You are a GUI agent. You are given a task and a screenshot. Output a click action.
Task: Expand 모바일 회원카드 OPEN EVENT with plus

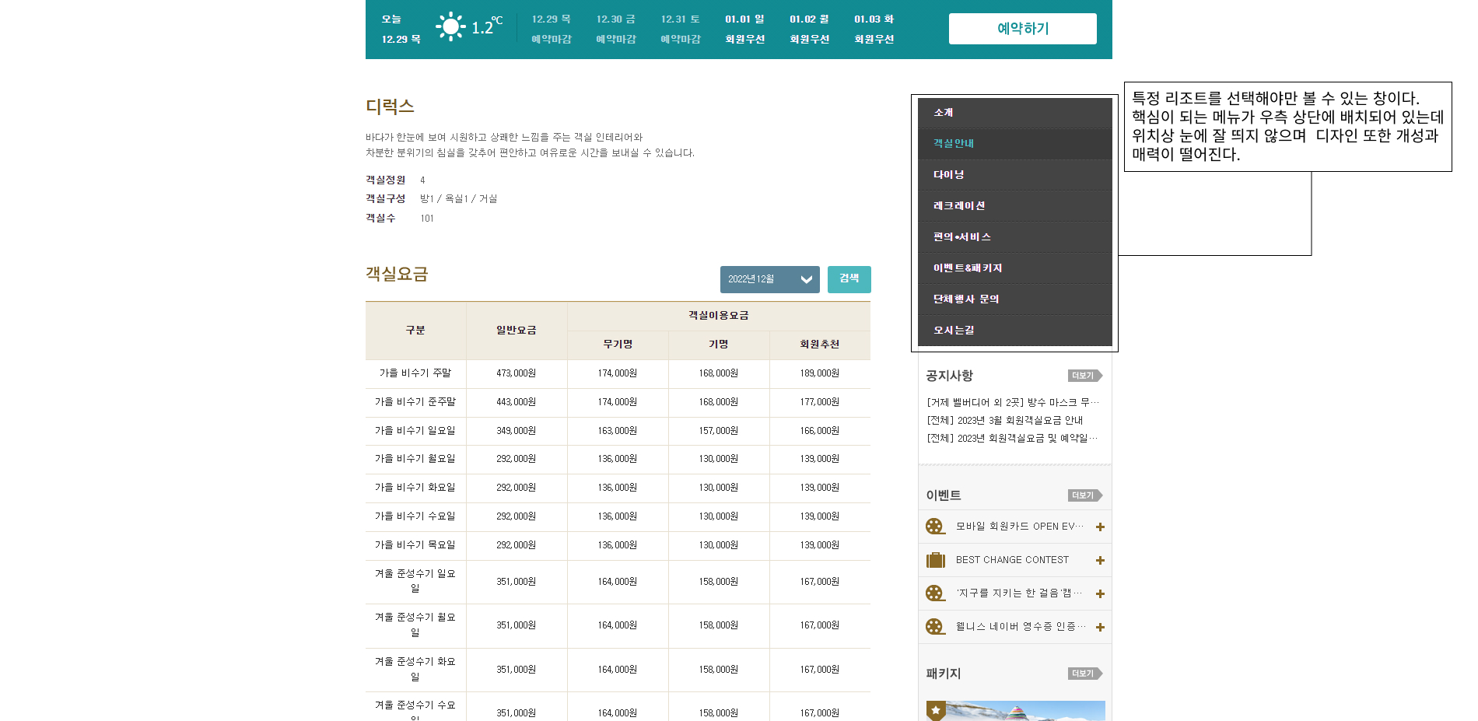[1099, 527]
